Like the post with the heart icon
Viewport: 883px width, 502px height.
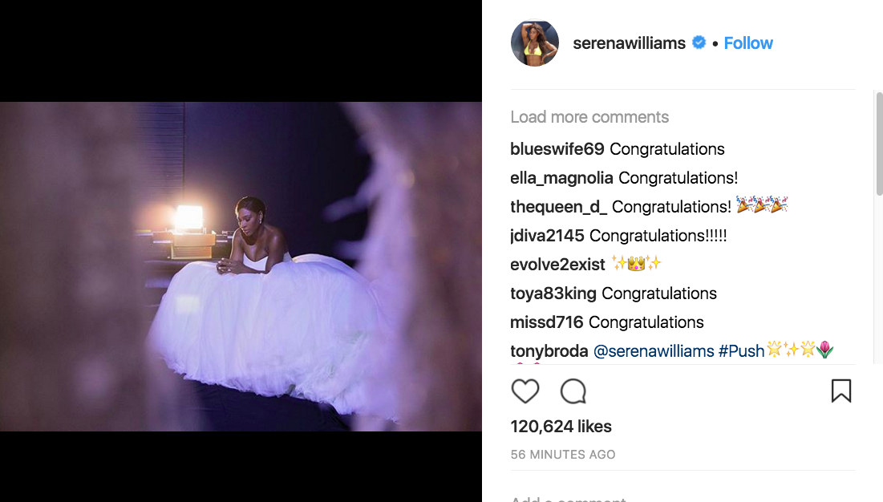(x=525, y=391)
